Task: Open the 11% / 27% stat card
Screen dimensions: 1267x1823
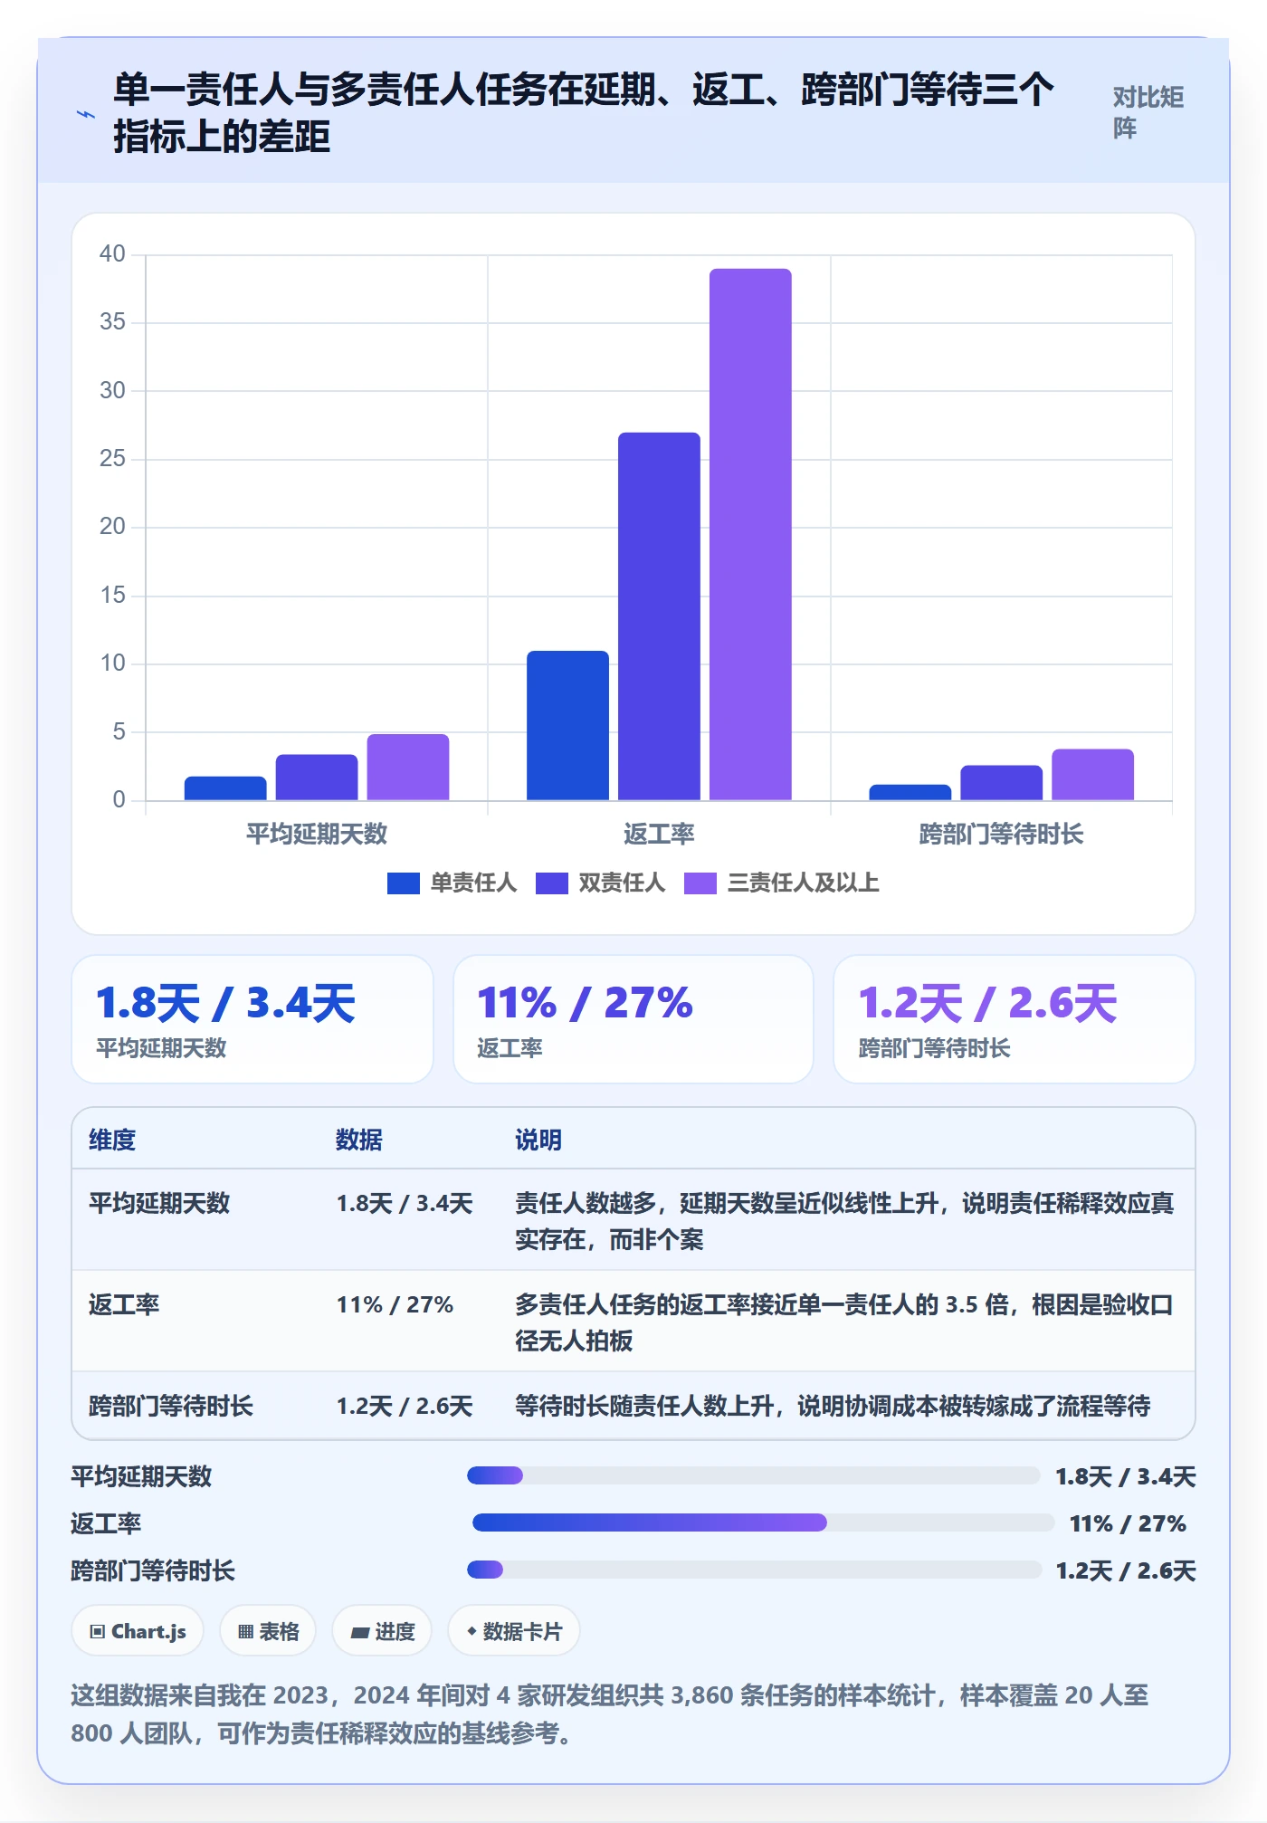Action: tap(633, 1019)
